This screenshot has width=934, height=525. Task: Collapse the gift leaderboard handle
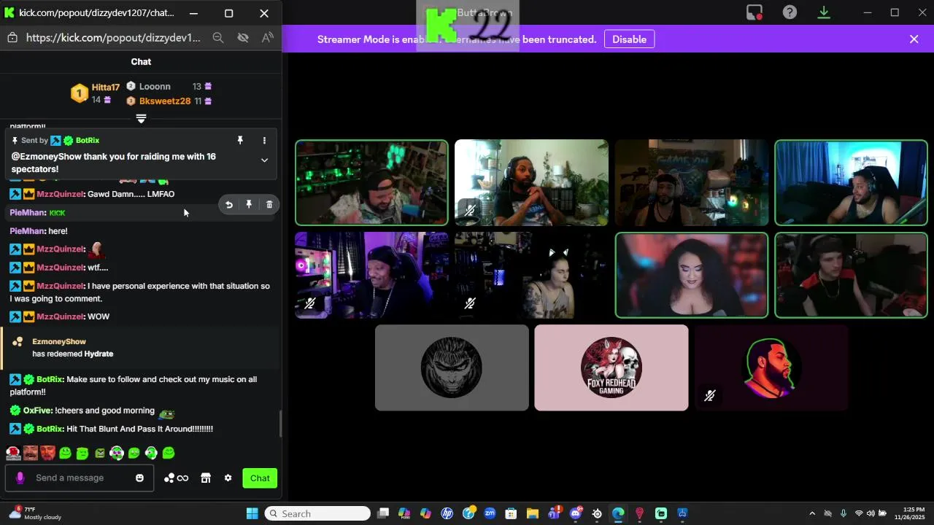click(141, 118)
